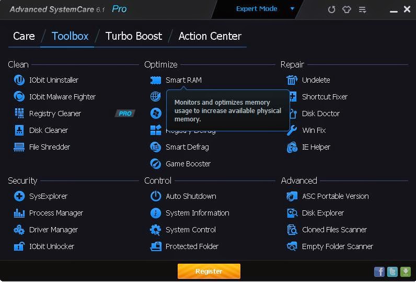Viewport: 416px width, 282px height.
Task: Click the Undelete trash icon
Action: click(x=292, y=80)
